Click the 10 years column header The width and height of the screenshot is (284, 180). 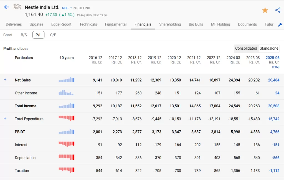tap(67, 58)
